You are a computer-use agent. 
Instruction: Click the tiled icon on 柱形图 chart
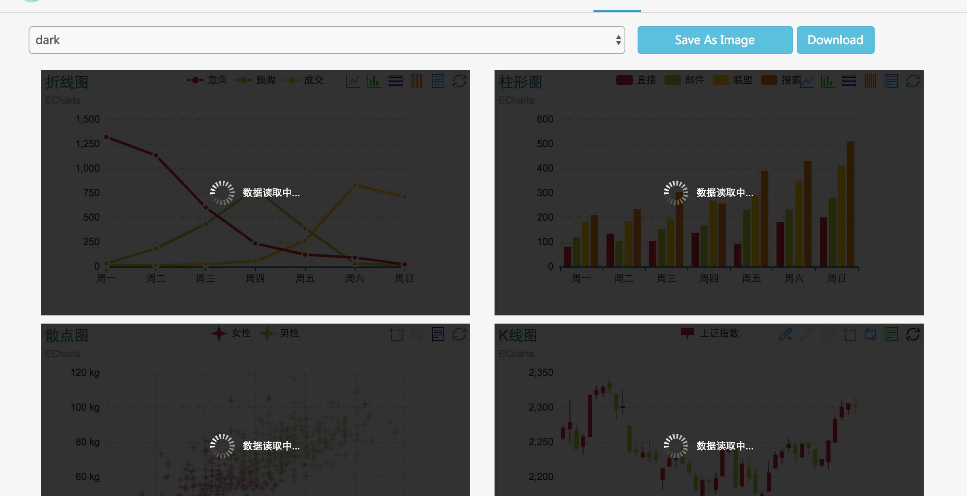[871, 81]
